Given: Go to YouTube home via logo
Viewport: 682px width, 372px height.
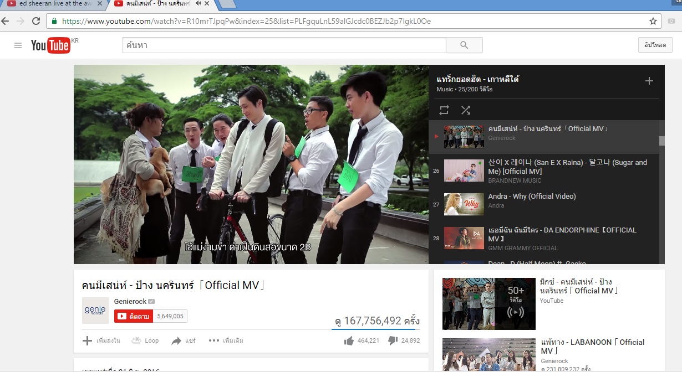Looking at the screenshot, I should click(x=50, y=45).
